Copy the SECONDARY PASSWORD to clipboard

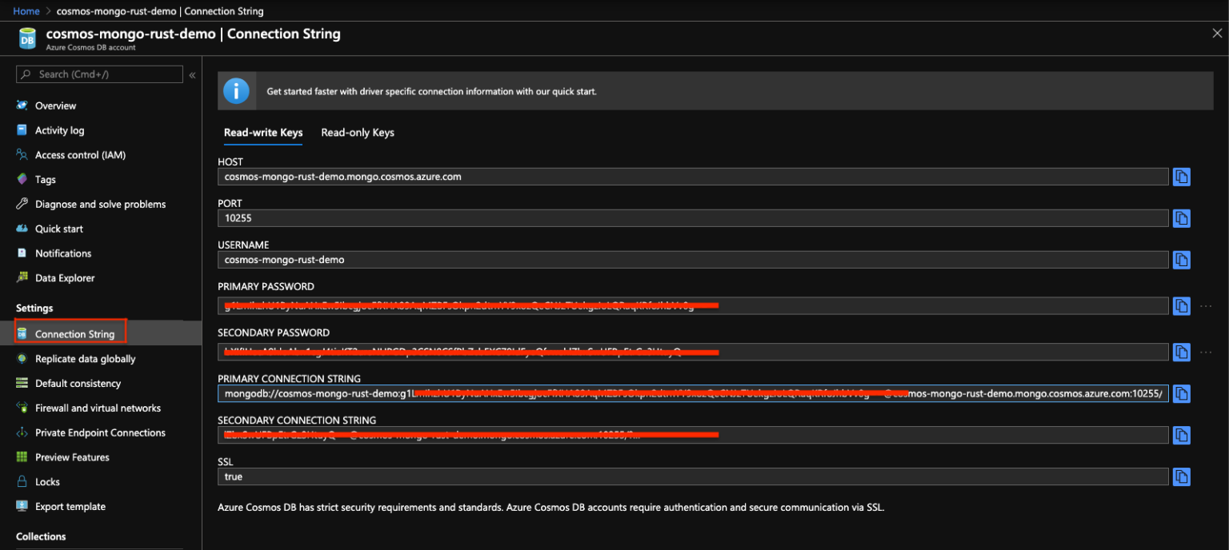pyautogui.click(x=1181, y=352)
